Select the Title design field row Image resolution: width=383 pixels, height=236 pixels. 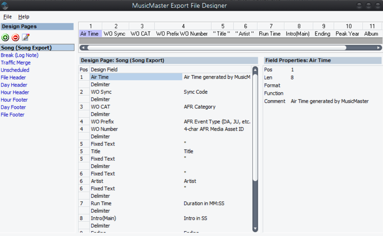pyautogui.click(x=165, y=151)
